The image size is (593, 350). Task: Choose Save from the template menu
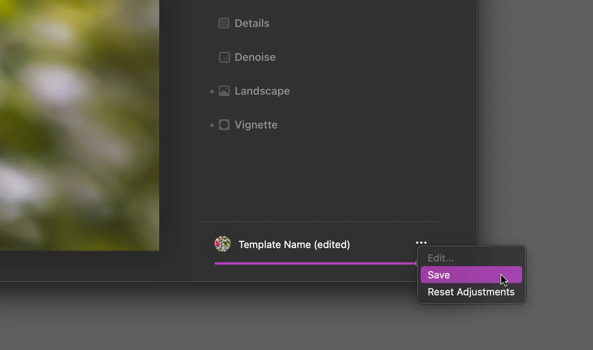click(x=439, y=275)
